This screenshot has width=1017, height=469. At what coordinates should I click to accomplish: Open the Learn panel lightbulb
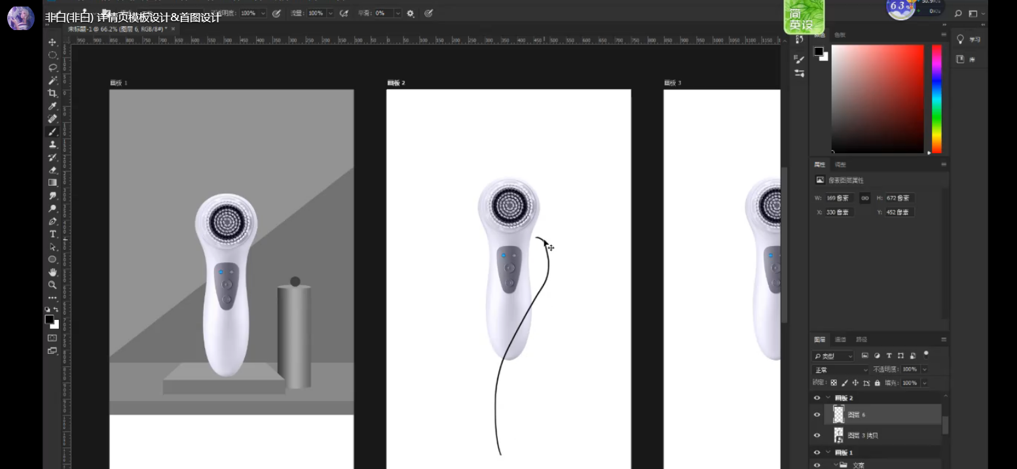click(x=961, y=39)
